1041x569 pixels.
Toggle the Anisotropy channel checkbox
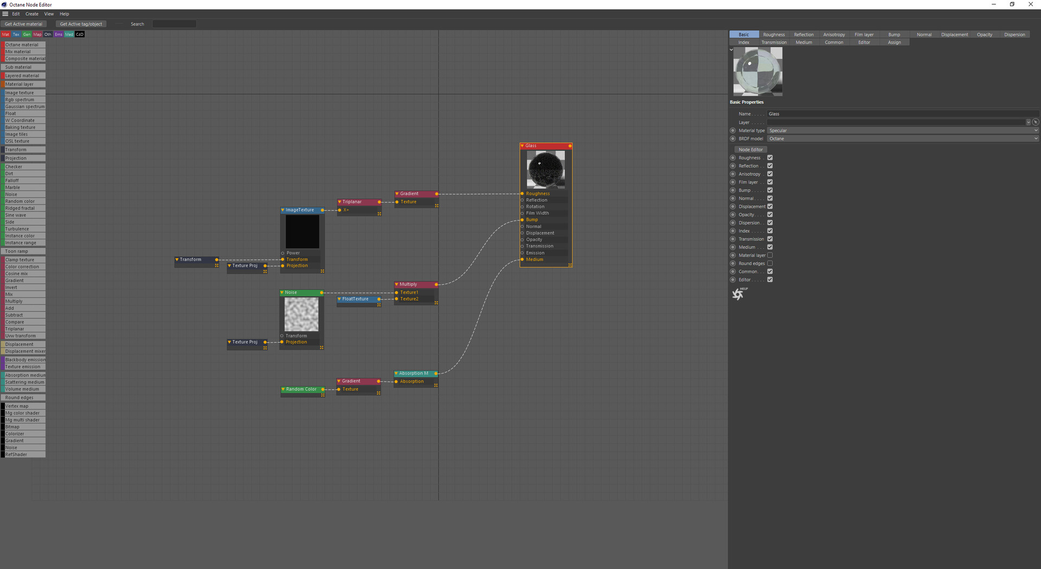tap(770, 174)
